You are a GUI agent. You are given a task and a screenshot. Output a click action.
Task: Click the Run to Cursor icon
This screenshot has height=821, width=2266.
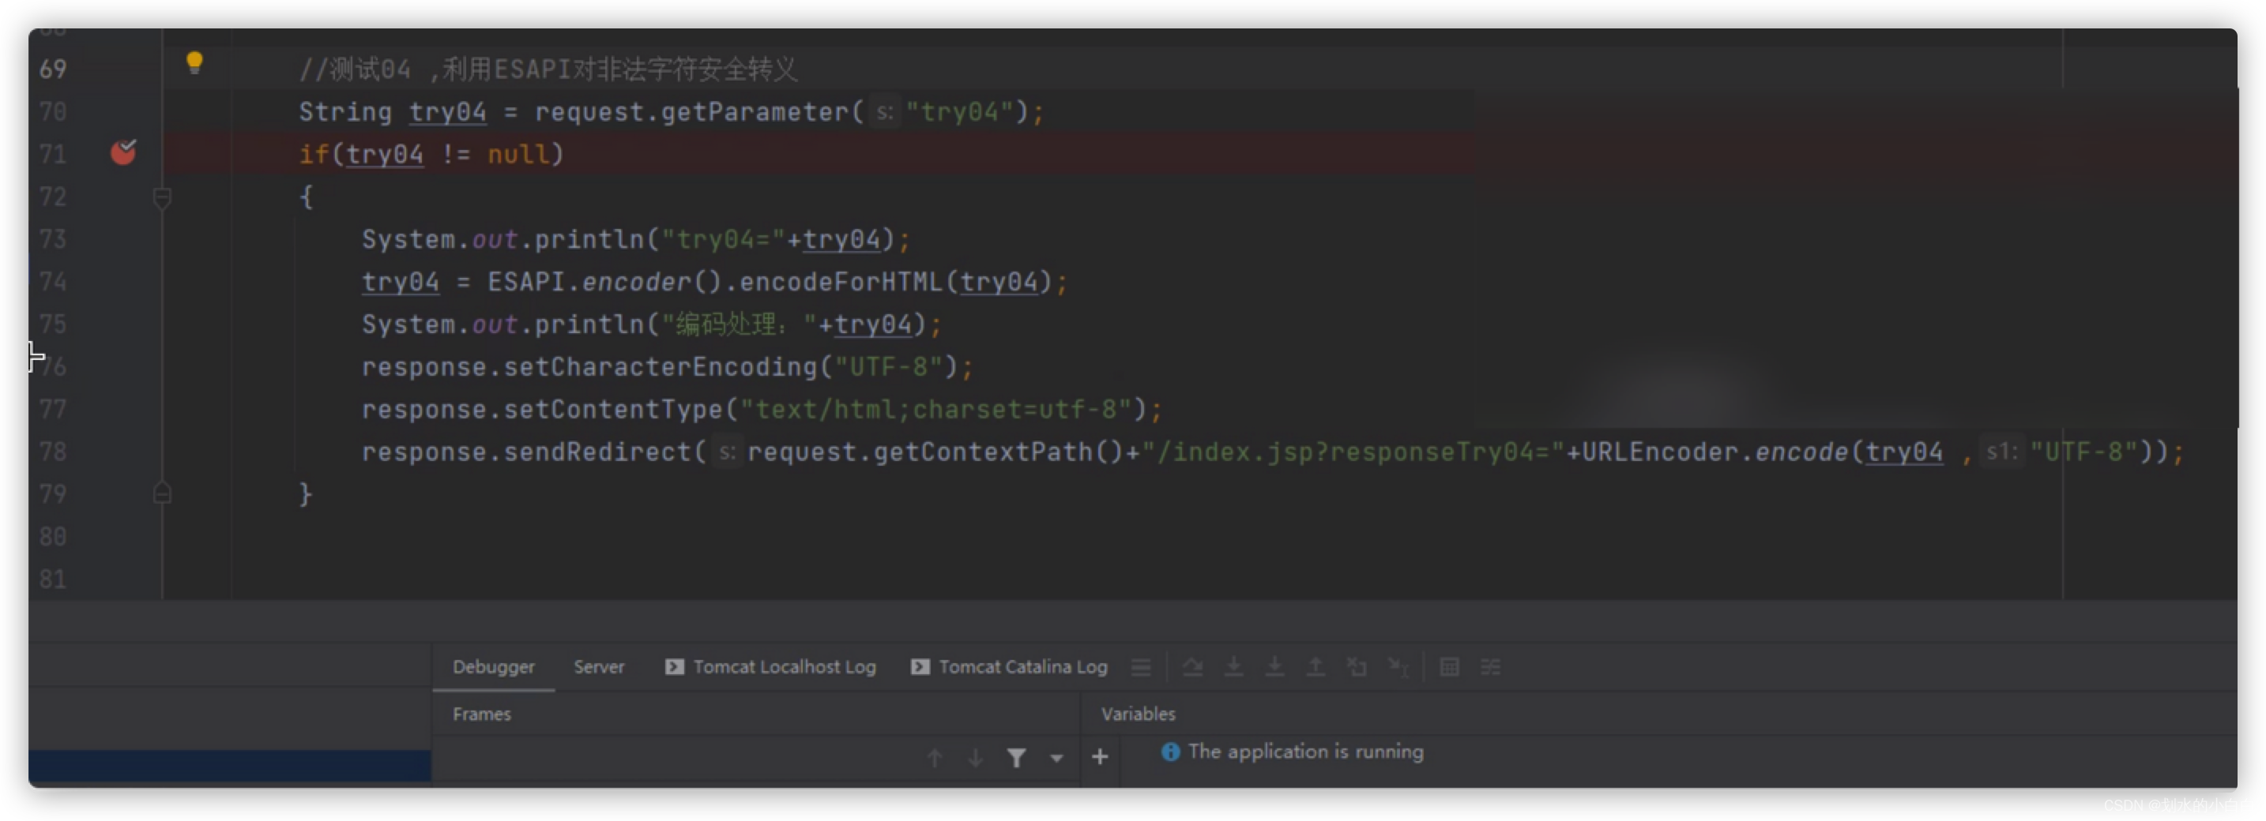1398,667
